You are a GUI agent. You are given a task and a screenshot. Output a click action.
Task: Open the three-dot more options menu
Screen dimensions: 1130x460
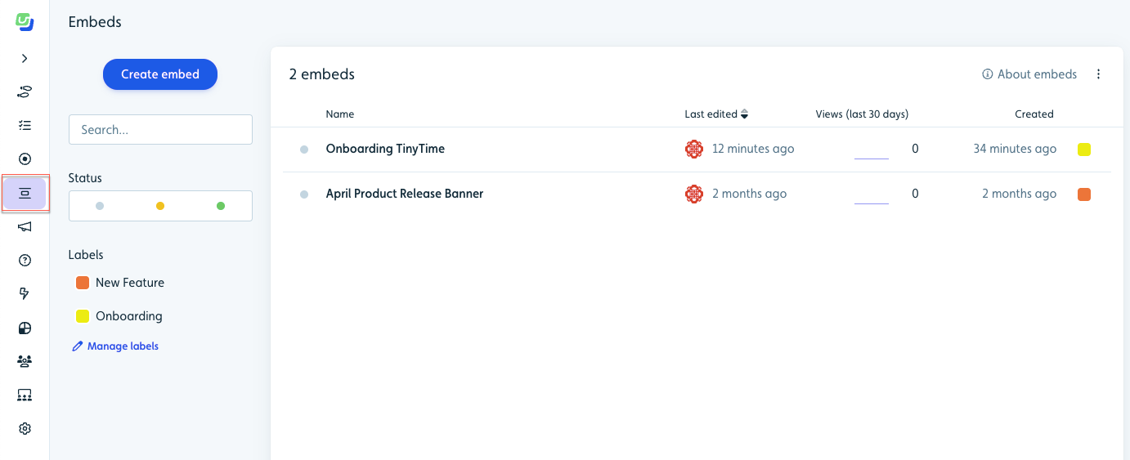pos(1099,74)
